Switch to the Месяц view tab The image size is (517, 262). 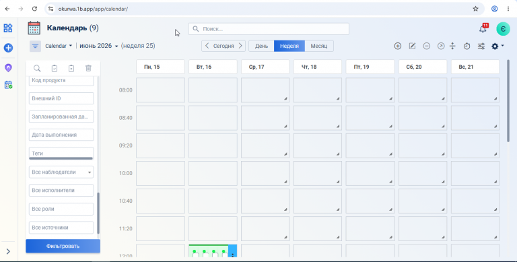(319, 46)
